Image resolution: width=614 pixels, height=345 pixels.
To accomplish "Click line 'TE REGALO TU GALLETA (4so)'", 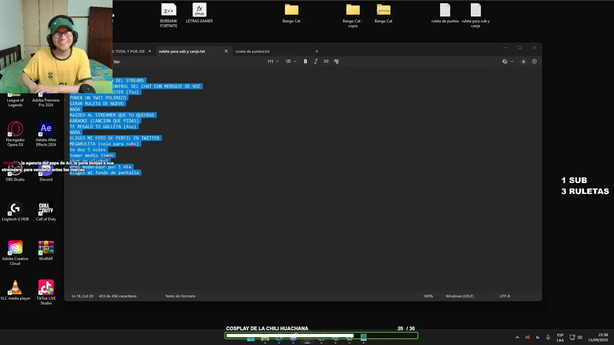I will click(x=103, y=126).
